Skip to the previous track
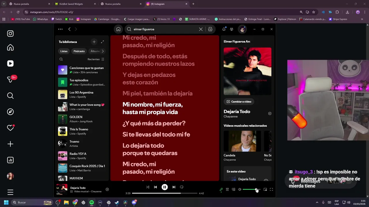The width and height of the screenshot is (369, 207). [x=155, y=187]
